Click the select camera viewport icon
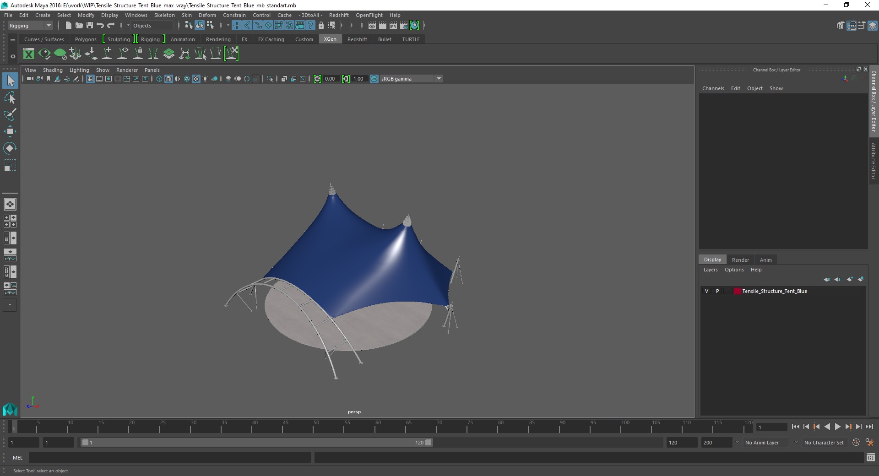This screenshot has height=476, width=879. 30,79
